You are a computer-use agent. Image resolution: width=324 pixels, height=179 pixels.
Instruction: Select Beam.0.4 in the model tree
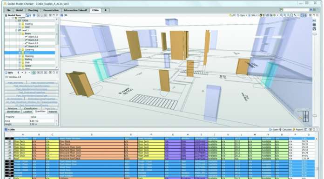click(x=33, y=46)
